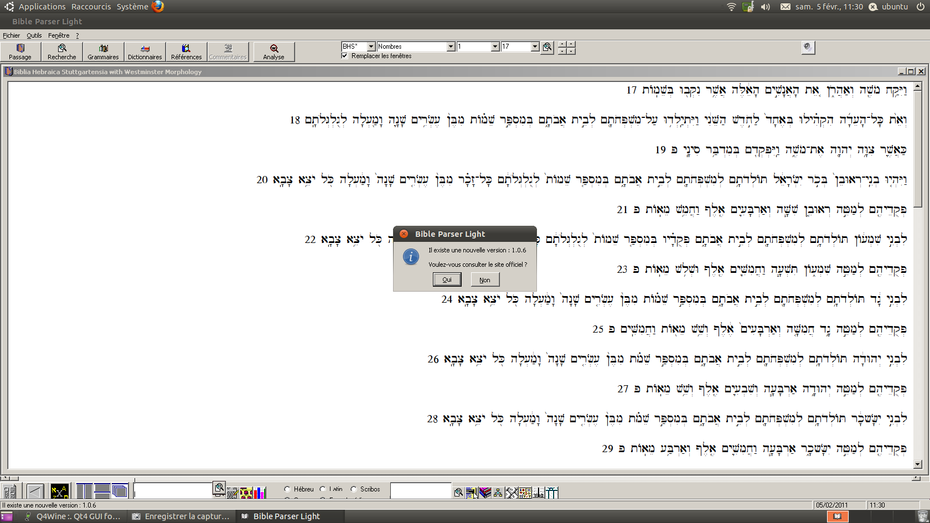The width and height of the screenshot is (930, 523).
Task: Open the Système menu
Action: tap(132, 7)
